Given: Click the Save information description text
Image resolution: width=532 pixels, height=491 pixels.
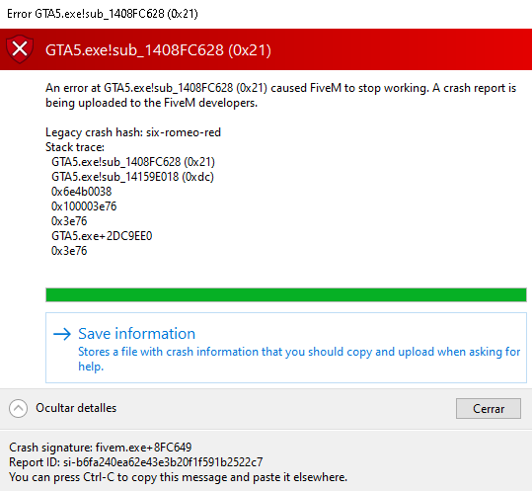Looking at the screenshot, I should pos(299,359).
